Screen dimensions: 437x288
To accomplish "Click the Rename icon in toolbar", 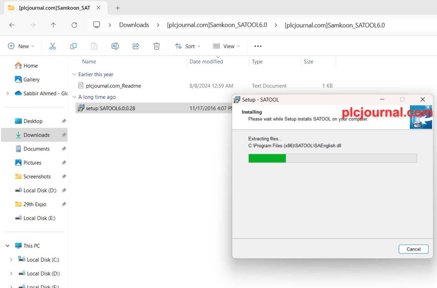I will (115, 46).
